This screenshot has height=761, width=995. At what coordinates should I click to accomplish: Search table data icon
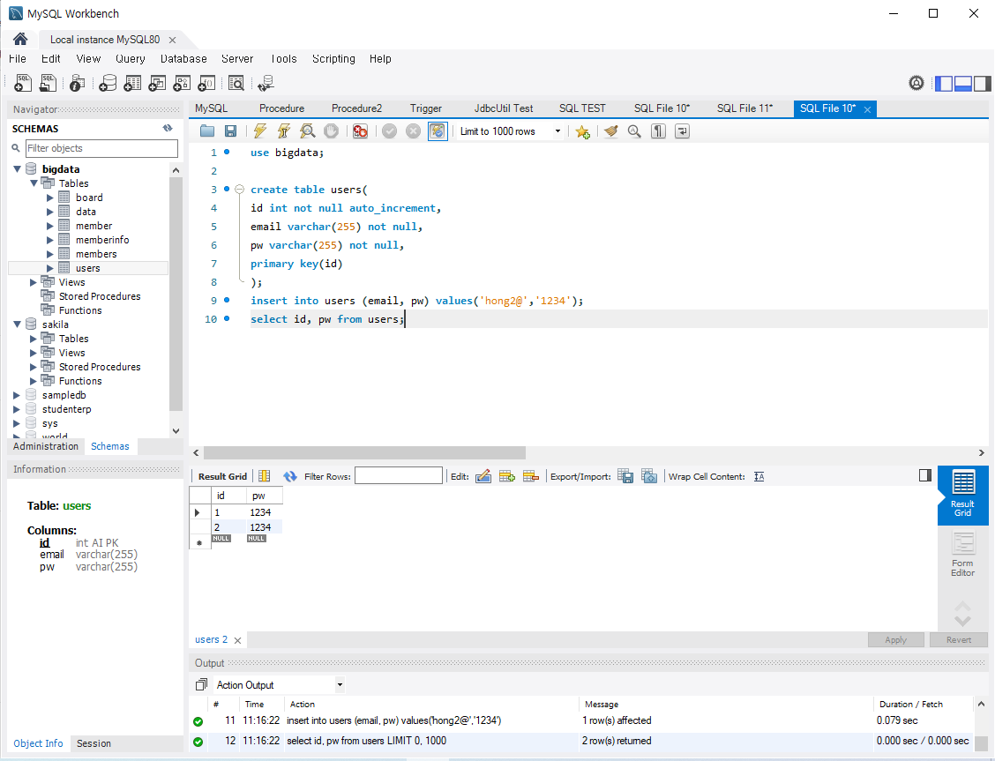pyautogui.click(x=236, y=83)
